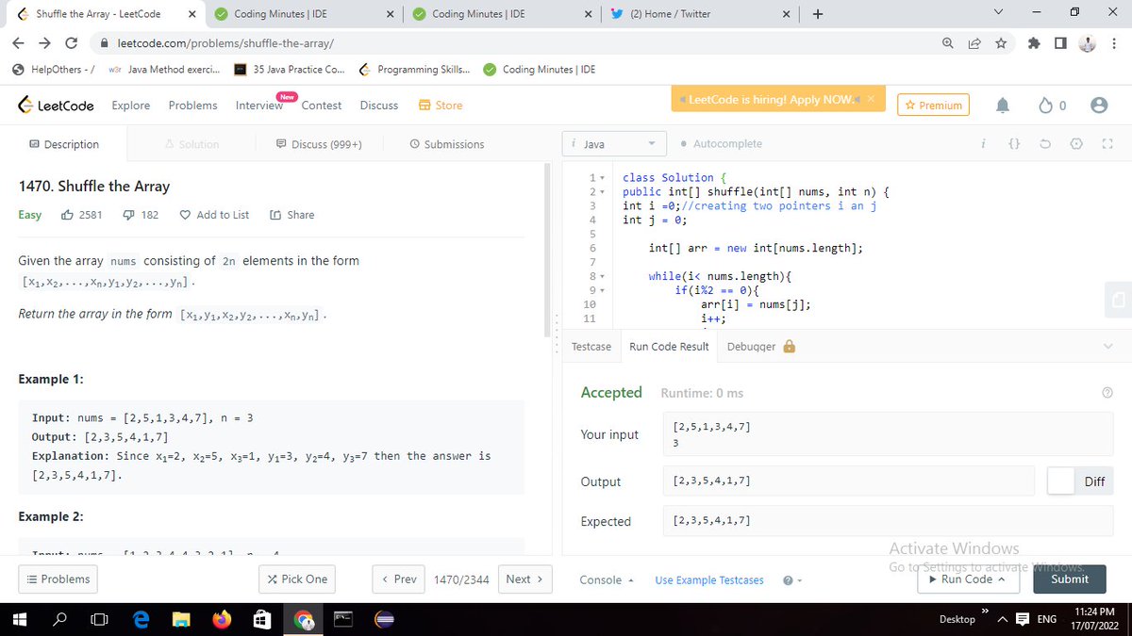Dismiss the hiring banner

871,99
